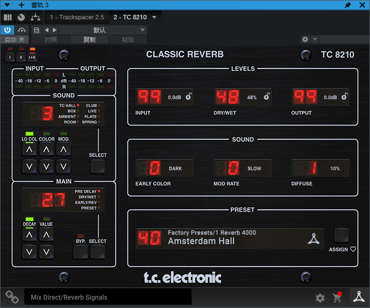
Task: Click the macro knob icon
Action: point(21,17)
